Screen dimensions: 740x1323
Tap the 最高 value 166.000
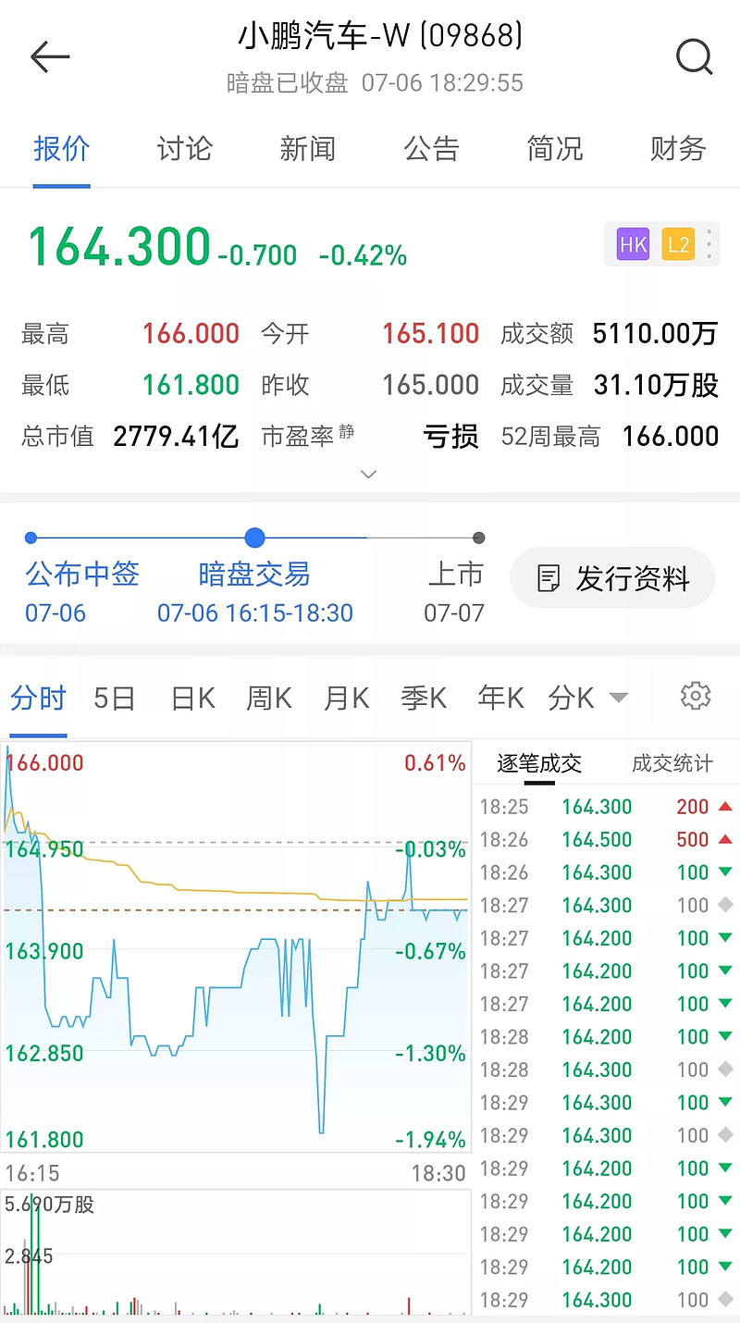point(191,333)
